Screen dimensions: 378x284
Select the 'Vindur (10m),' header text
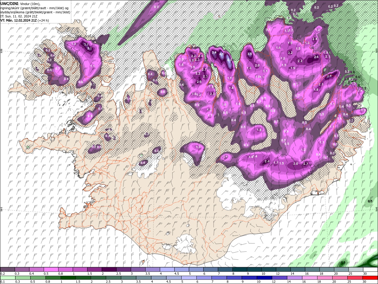31,3
